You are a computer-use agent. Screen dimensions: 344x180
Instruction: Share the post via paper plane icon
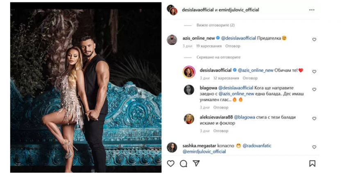click(196, 164)
